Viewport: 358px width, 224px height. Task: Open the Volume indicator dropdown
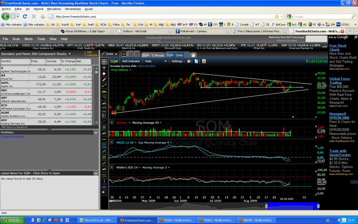click(130, 123)
